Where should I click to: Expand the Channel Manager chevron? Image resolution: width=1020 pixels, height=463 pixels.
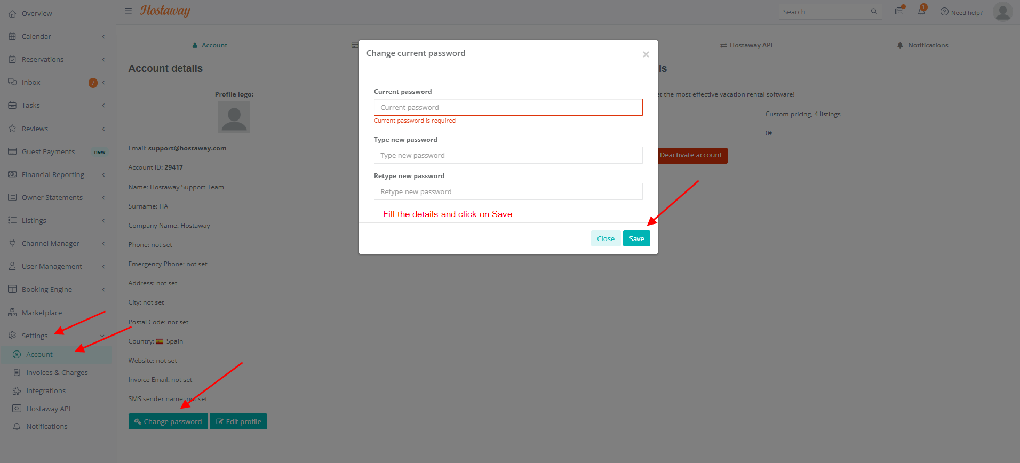click(x=103, y=243)
